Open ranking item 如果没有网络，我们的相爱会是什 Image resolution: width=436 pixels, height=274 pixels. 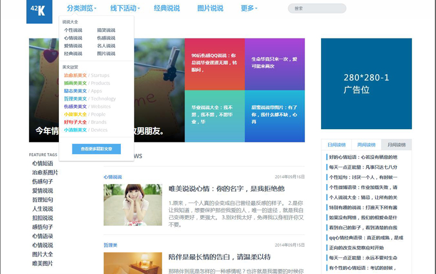pyautogui.click(x=363, y=217)
